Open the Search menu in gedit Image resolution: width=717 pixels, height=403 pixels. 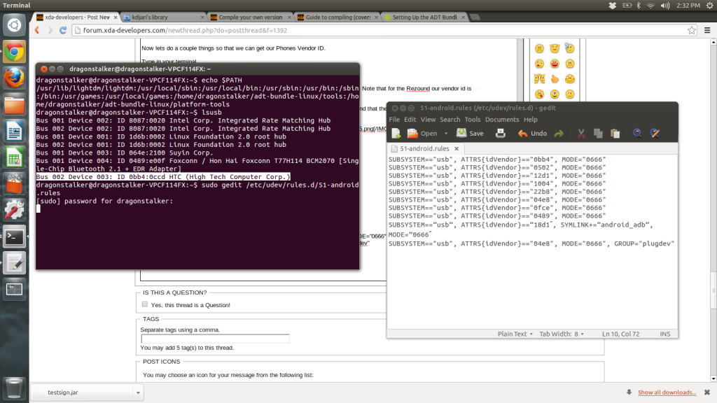tap(450, 120)
